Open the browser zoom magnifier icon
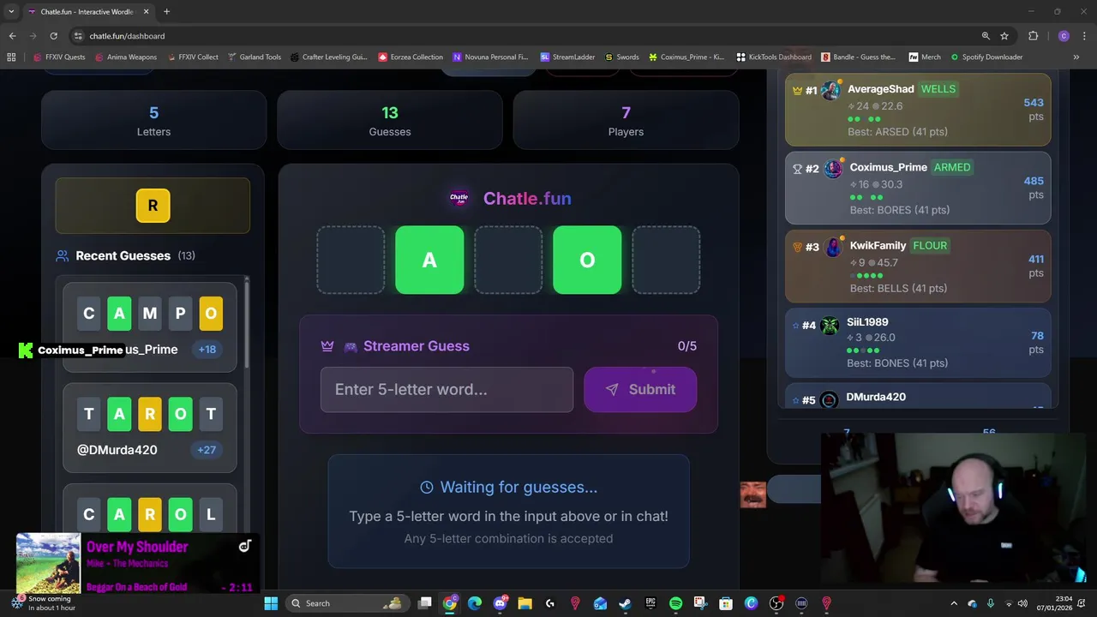This screenshot has height=617, width=1097. tap(986, 36)
